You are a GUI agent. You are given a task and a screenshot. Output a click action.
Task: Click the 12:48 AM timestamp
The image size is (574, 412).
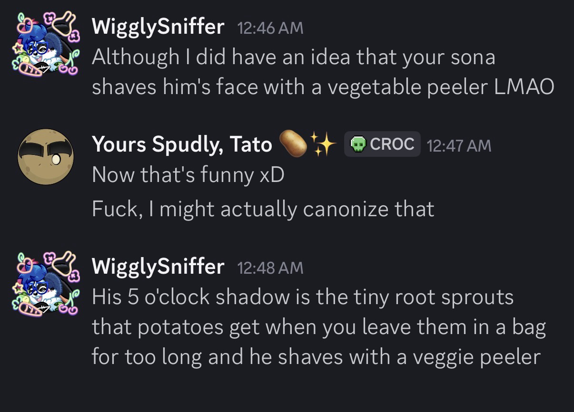pyautogui.click(x=269, y=268)
